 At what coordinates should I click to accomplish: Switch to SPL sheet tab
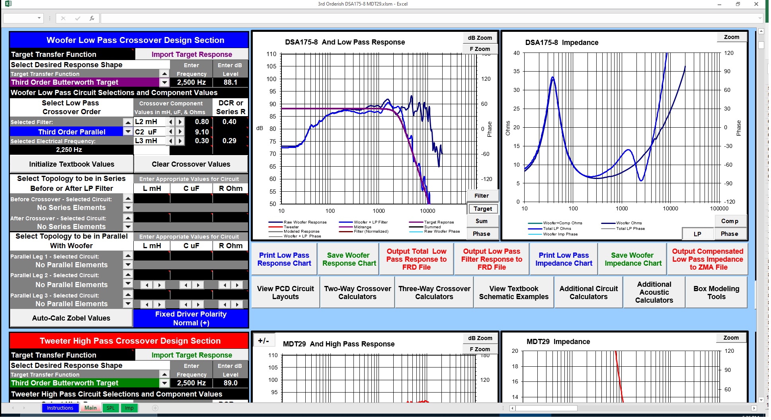(111, 408)
